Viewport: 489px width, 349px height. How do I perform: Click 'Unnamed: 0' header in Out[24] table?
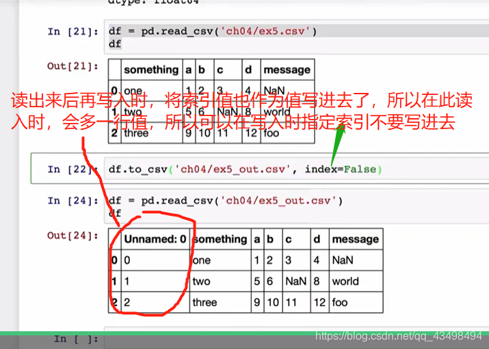pos(155,239)
